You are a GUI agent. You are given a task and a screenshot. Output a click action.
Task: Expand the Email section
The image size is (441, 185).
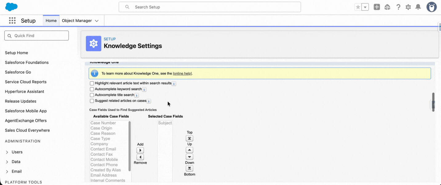[7, 171]
